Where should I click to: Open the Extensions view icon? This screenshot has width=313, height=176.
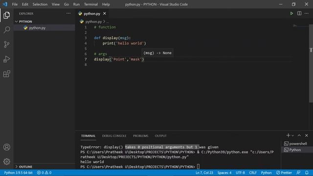coord(6,74)
